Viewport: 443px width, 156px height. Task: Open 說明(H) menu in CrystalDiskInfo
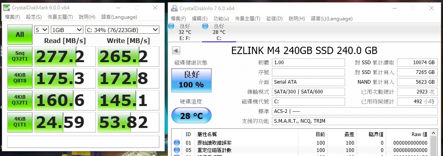pos(297,19)
